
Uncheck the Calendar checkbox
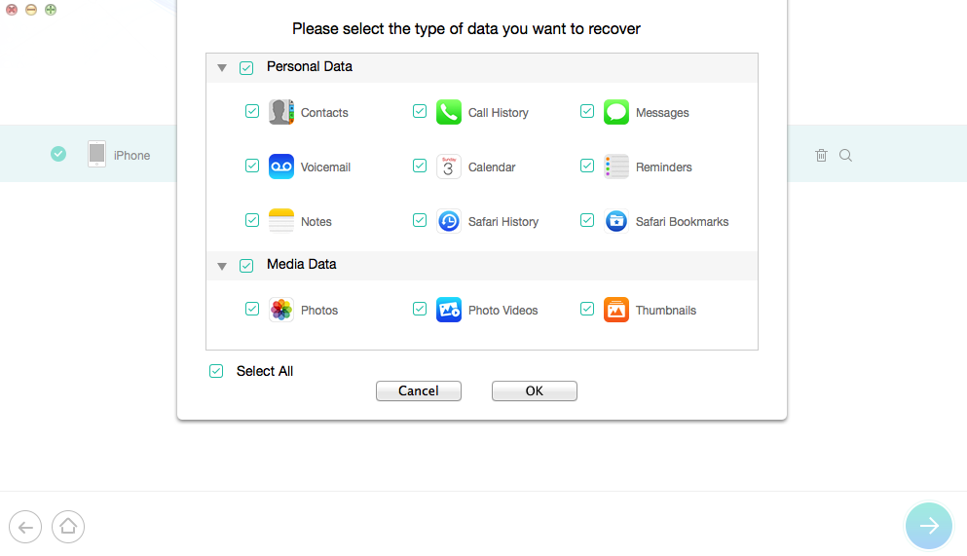tap(420, 167)
